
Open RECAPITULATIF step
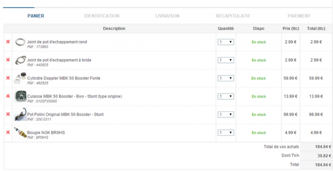233,16
